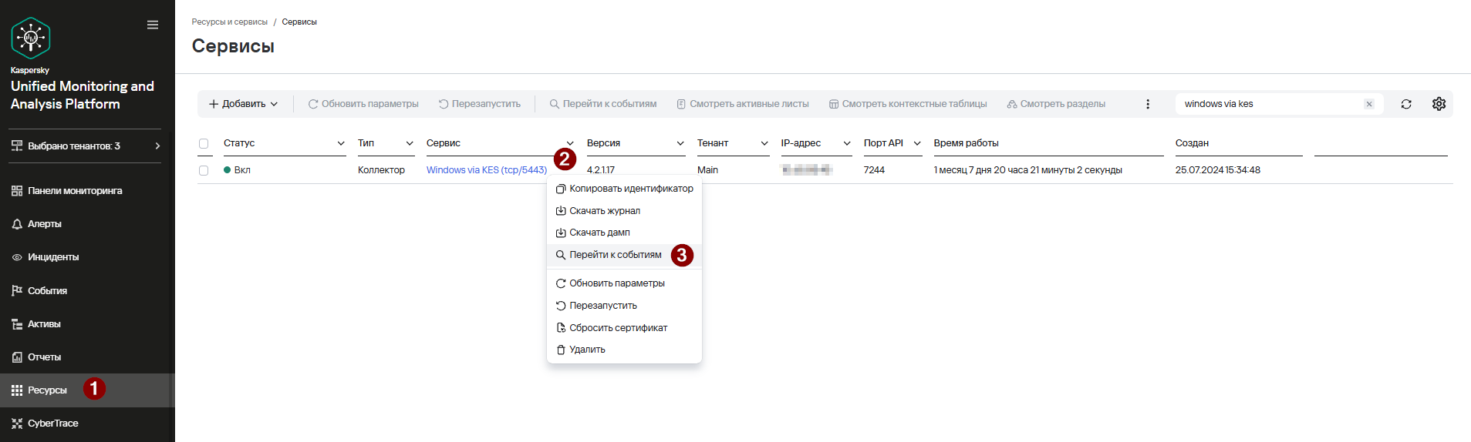Viewport: 1471px width, 442px height.
Task: Choose Обновить параметры in context menu
Action: click(624, 283)
